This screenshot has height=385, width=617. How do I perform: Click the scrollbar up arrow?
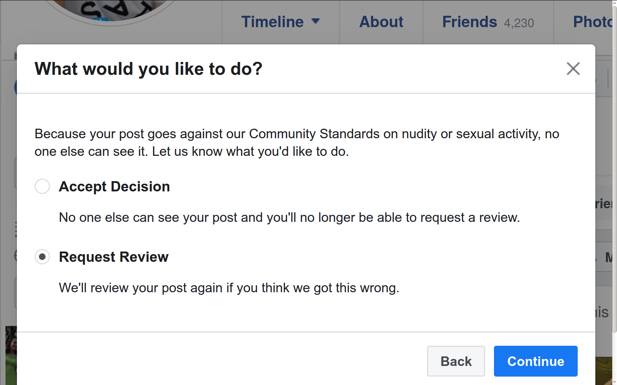[614, 3]
